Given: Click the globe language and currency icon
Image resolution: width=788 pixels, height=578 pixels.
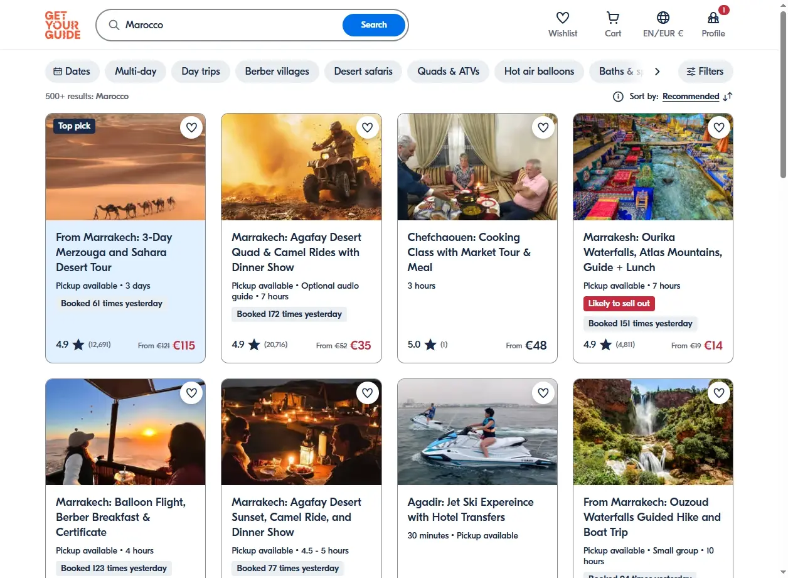Looking at the screenshot, I should (663, 18).
